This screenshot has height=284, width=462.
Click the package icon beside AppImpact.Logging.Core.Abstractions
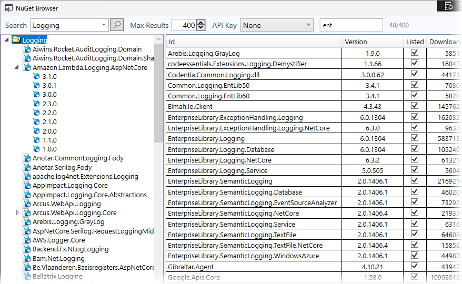click(x=27, y=195)
